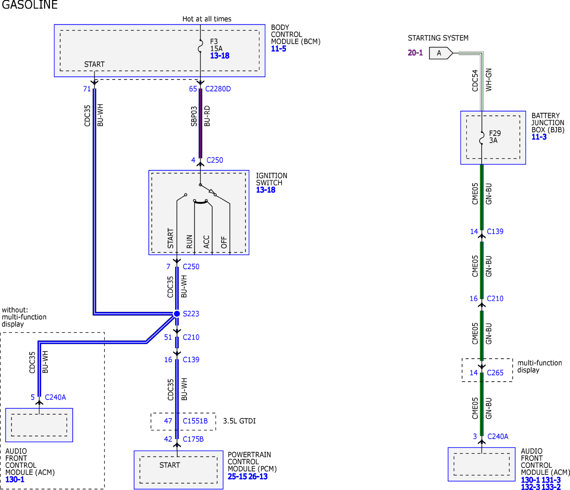This screenshot has width=570, height=490.
Task: Select the starting system A arrow connector
Action: [441, 53]
